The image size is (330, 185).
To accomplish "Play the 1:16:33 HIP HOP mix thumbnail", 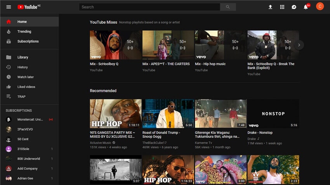I will [168, 169].
